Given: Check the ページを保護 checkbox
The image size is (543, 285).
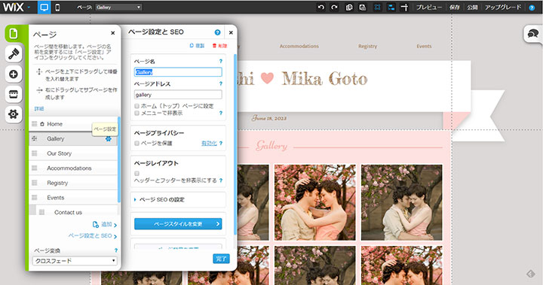Looking at the screenshot, I should pyautogui.click(x=137, y=143).
